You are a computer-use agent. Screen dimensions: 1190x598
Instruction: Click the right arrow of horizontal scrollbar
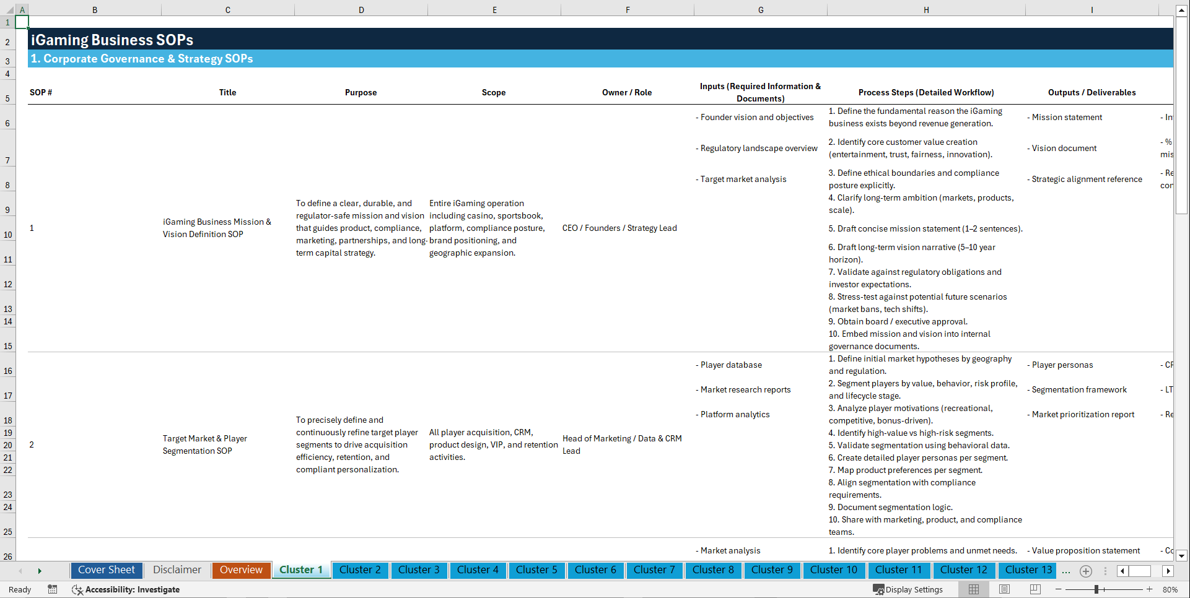(1168, 571)
